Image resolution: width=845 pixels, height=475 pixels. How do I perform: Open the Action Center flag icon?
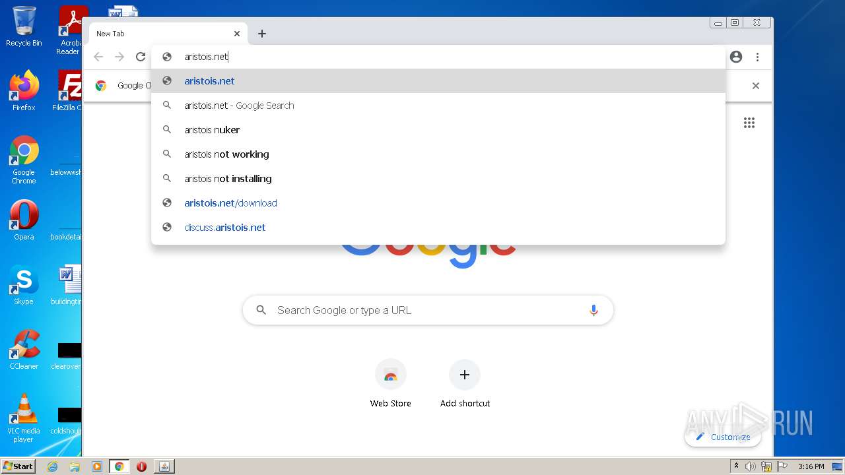point(782,466)
